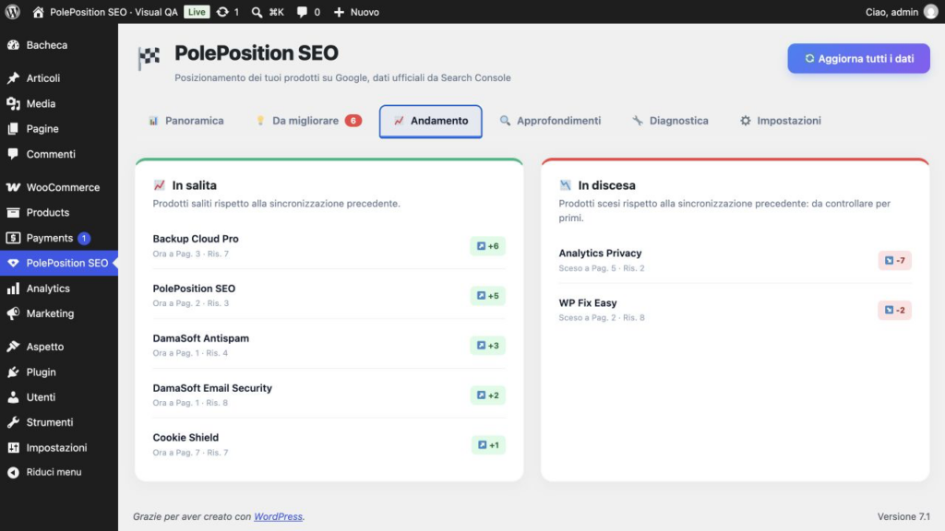
Task: Click 'Ora a Pag. 3 · Ris. 7' text
Action: point(190,254)
